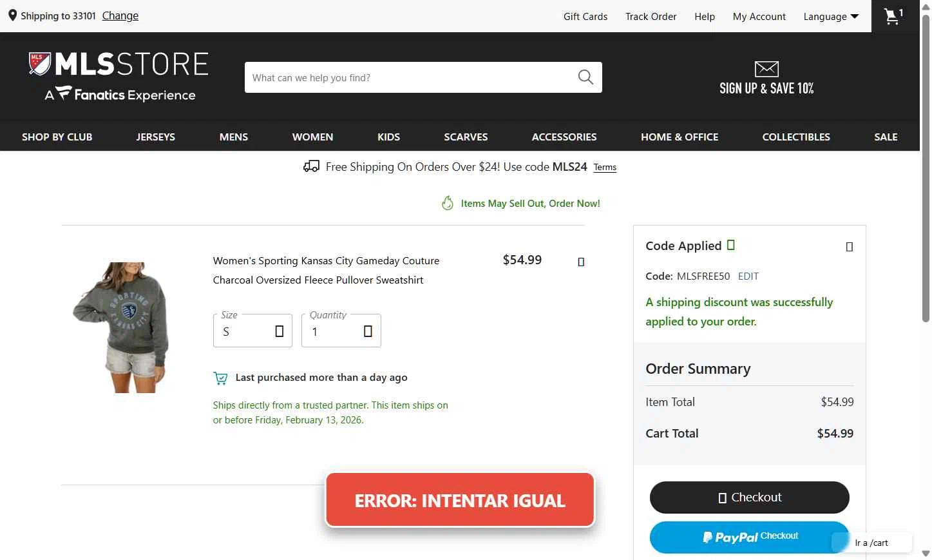Remove the sweatshirt item from cart

click(x=581, y=262)
